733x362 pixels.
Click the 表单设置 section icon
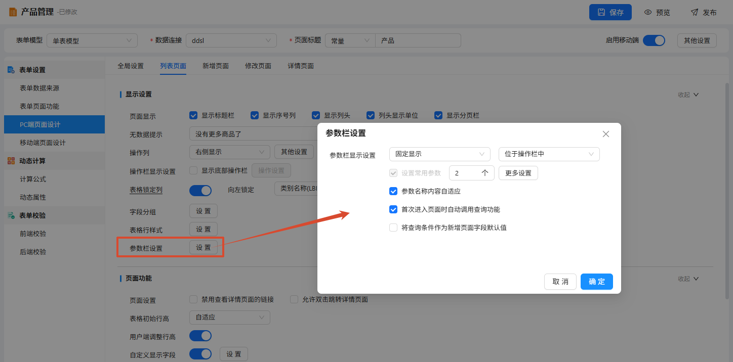pos(11,70)
